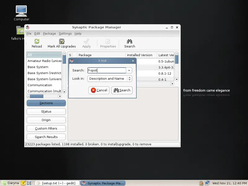The height and width of the screenshot is (186, 248).
Task: Open the Settings menu
Action: [x=65, y=33]
